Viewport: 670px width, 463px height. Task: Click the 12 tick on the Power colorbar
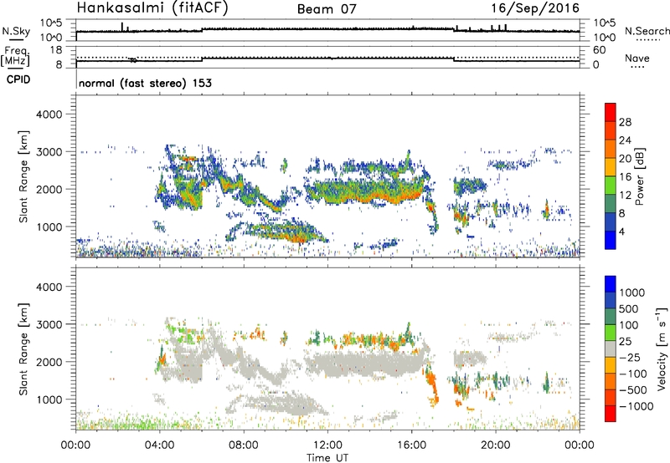(625, 196)
